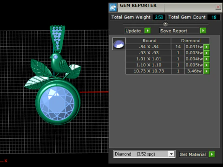Viewport: 223px width, 167px height.
Task: Click the 3.46tw weight cell
Action: click(194, 71)
